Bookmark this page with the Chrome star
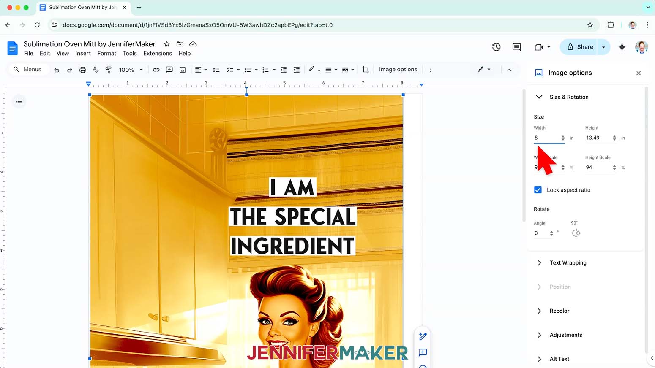 590,25
